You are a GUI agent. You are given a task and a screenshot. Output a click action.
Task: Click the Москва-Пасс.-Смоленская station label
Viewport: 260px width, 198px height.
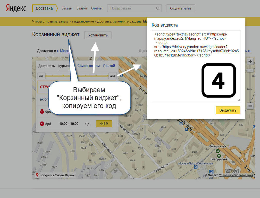click(196, 163)
